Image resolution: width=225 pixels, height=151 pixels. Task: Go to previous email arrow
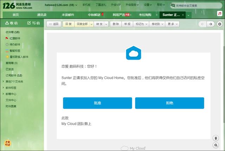click(202, 24)
